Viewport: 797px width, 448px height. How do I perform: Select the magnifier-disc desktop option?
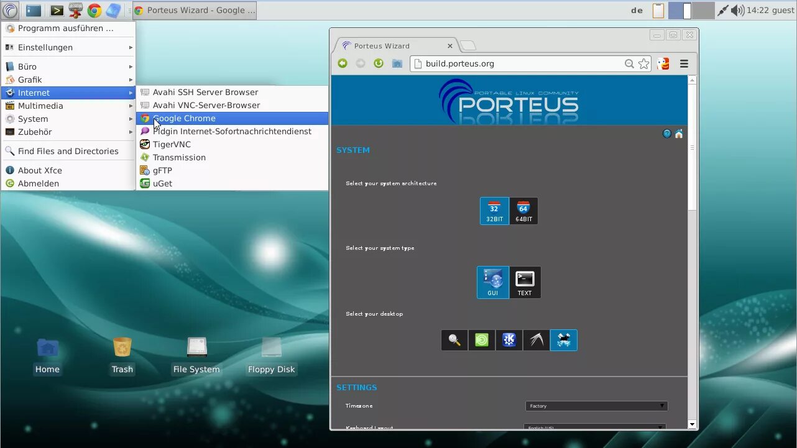coord(454,340)
